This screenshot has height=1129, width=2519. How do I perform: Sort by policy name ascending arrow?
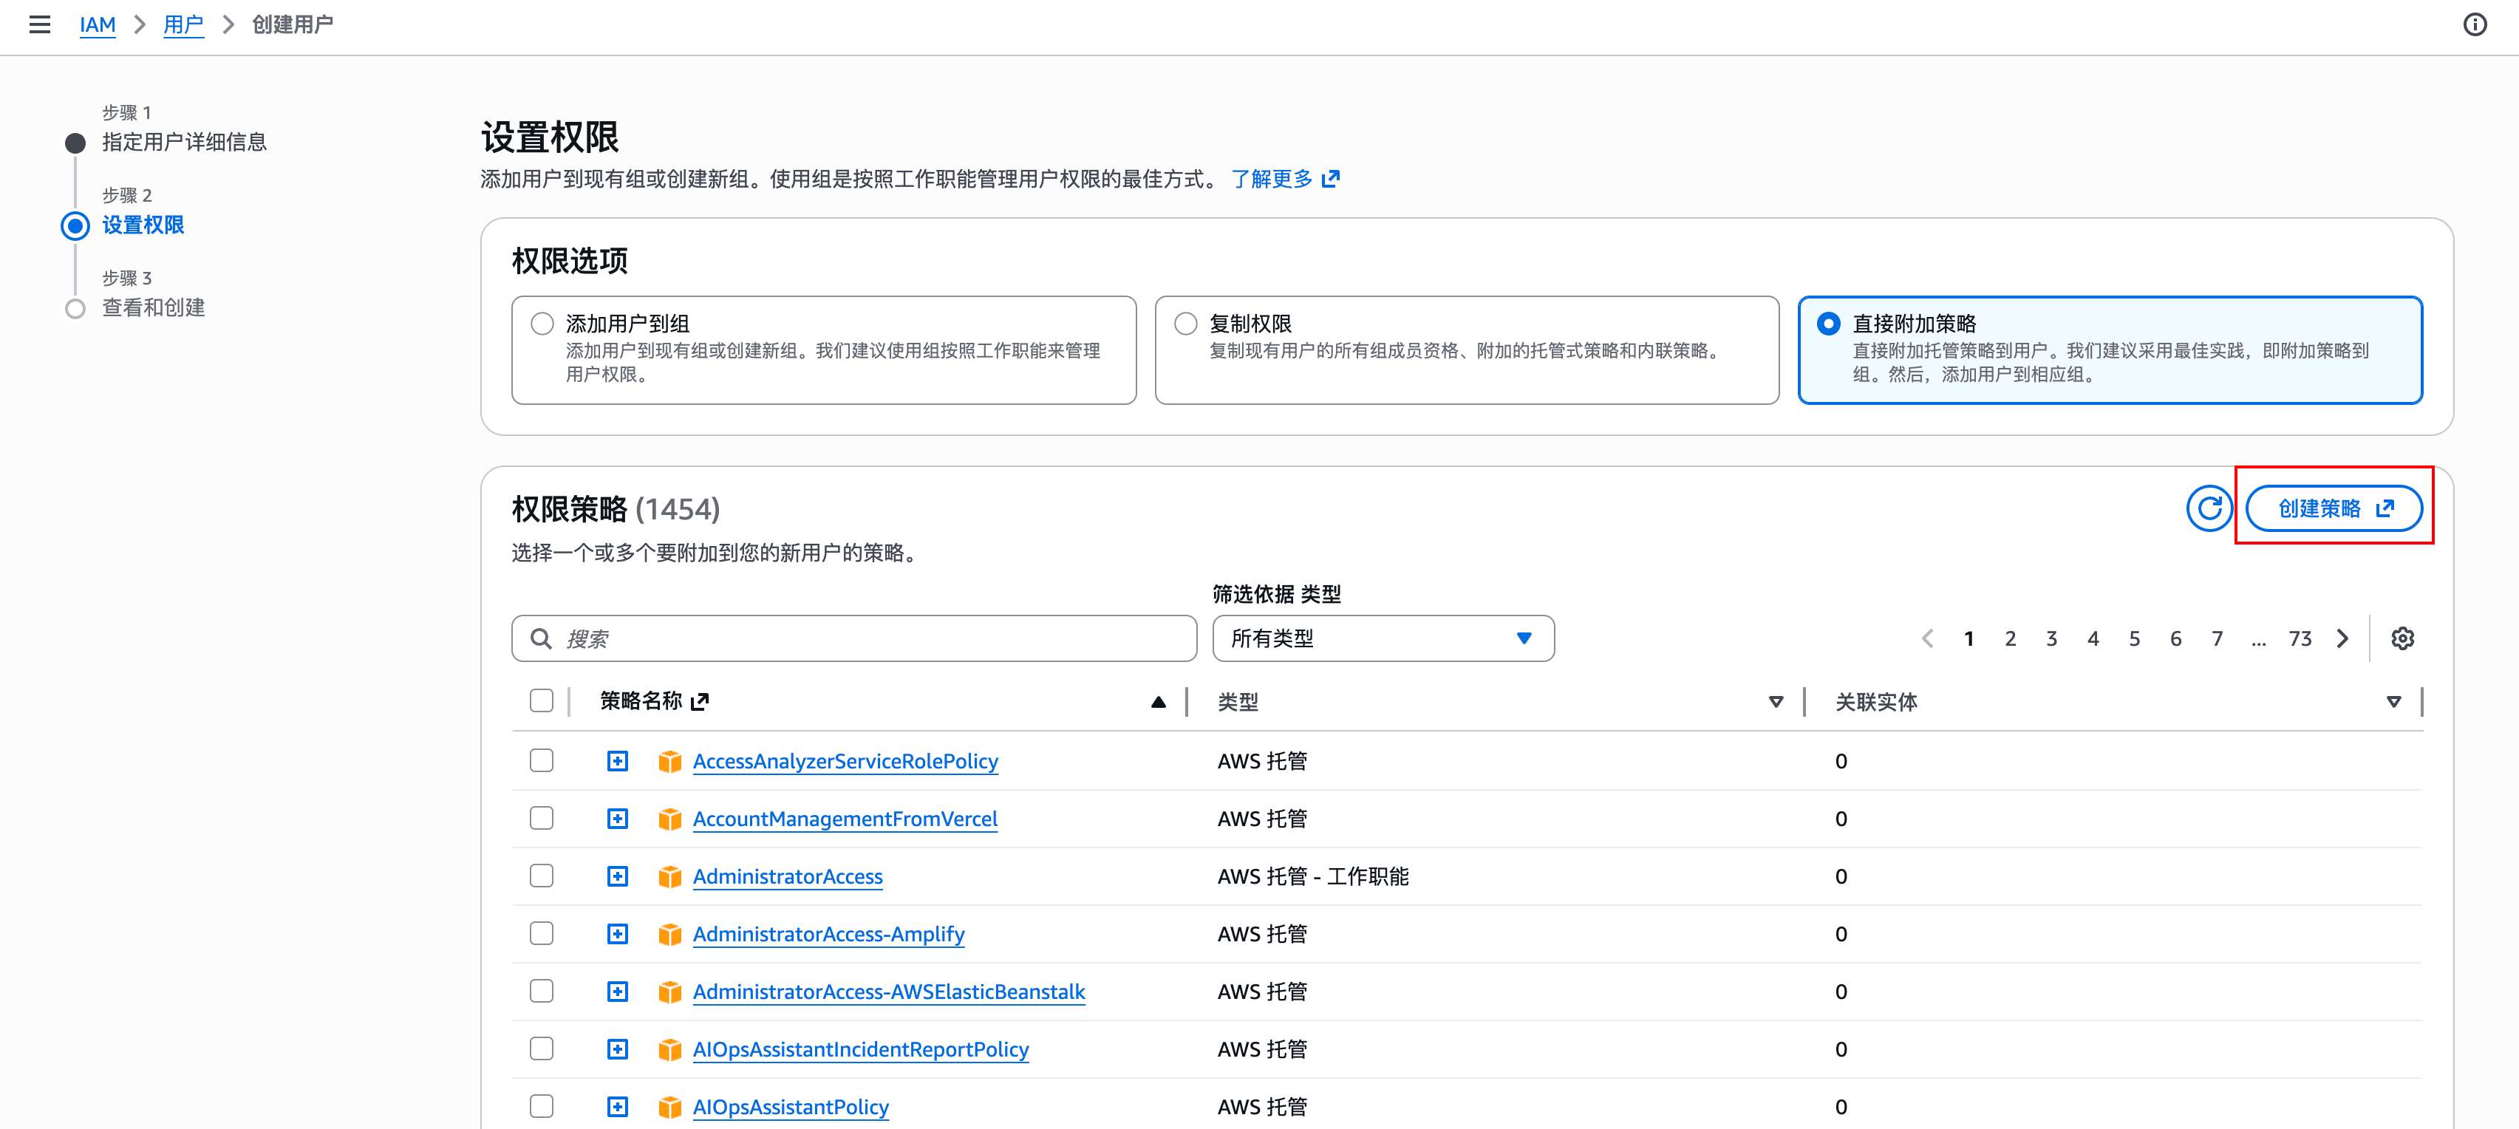click(1158, 701)
